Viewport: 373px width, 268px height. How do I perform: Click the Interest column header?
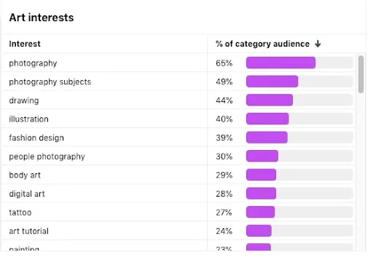[x=25, y=44]
